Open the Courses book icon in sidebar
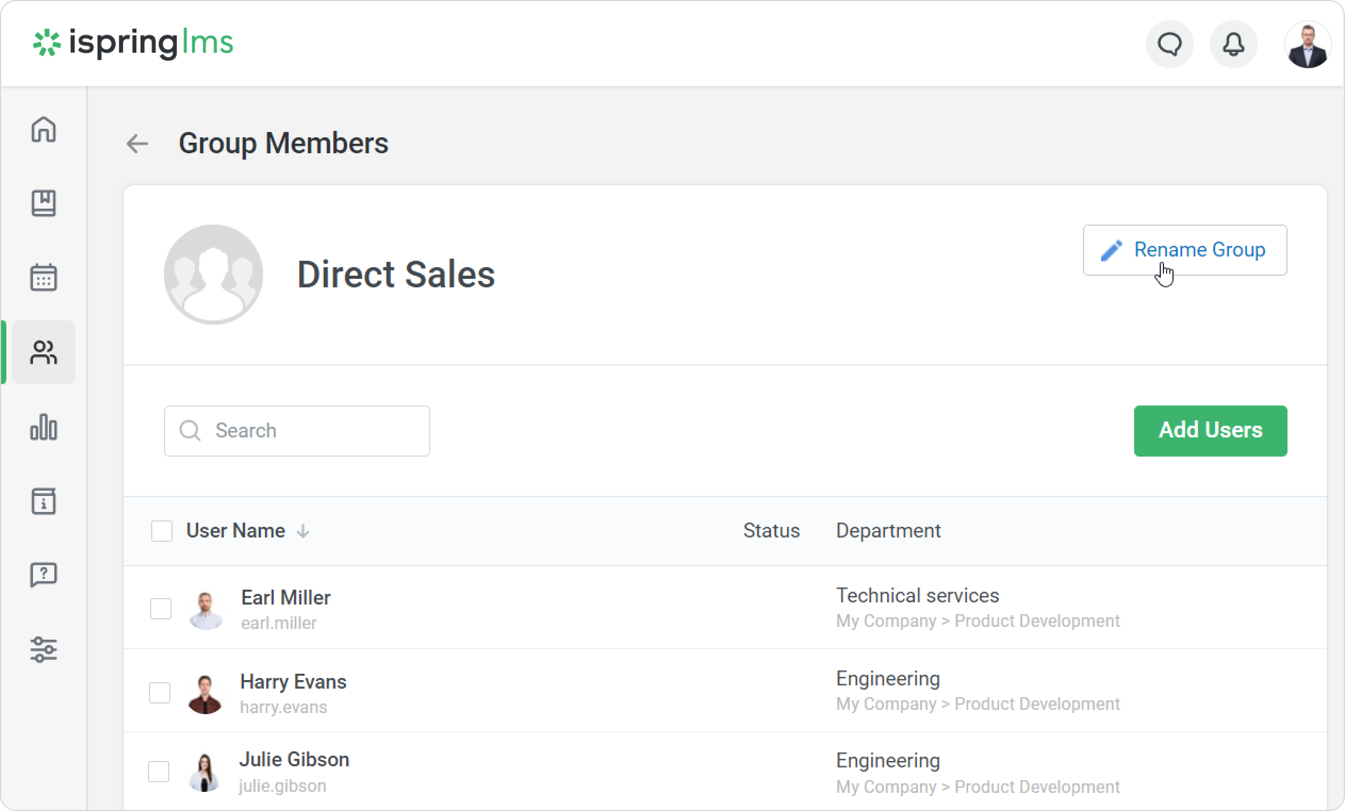The width and height of the screenshot is (1345, 811). 44,203
